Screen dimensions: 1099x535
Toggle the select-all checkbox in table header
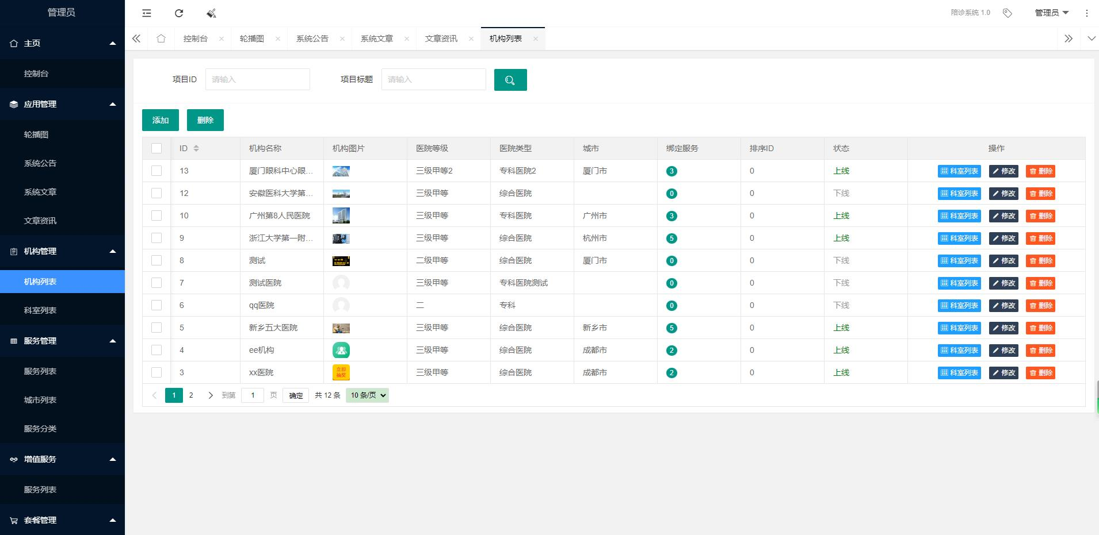coord(157,148)
